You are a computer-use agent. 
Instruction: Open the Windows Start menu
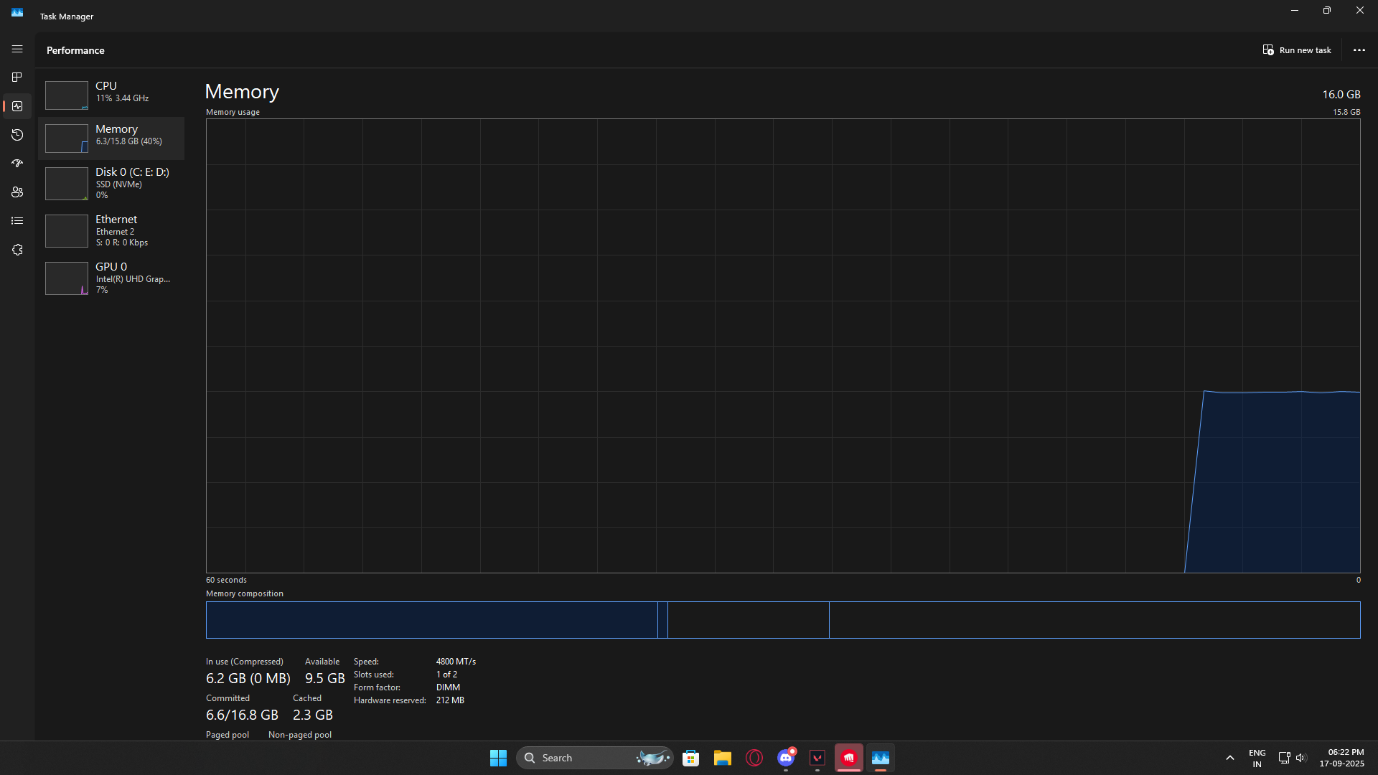[x=498, y=758]
